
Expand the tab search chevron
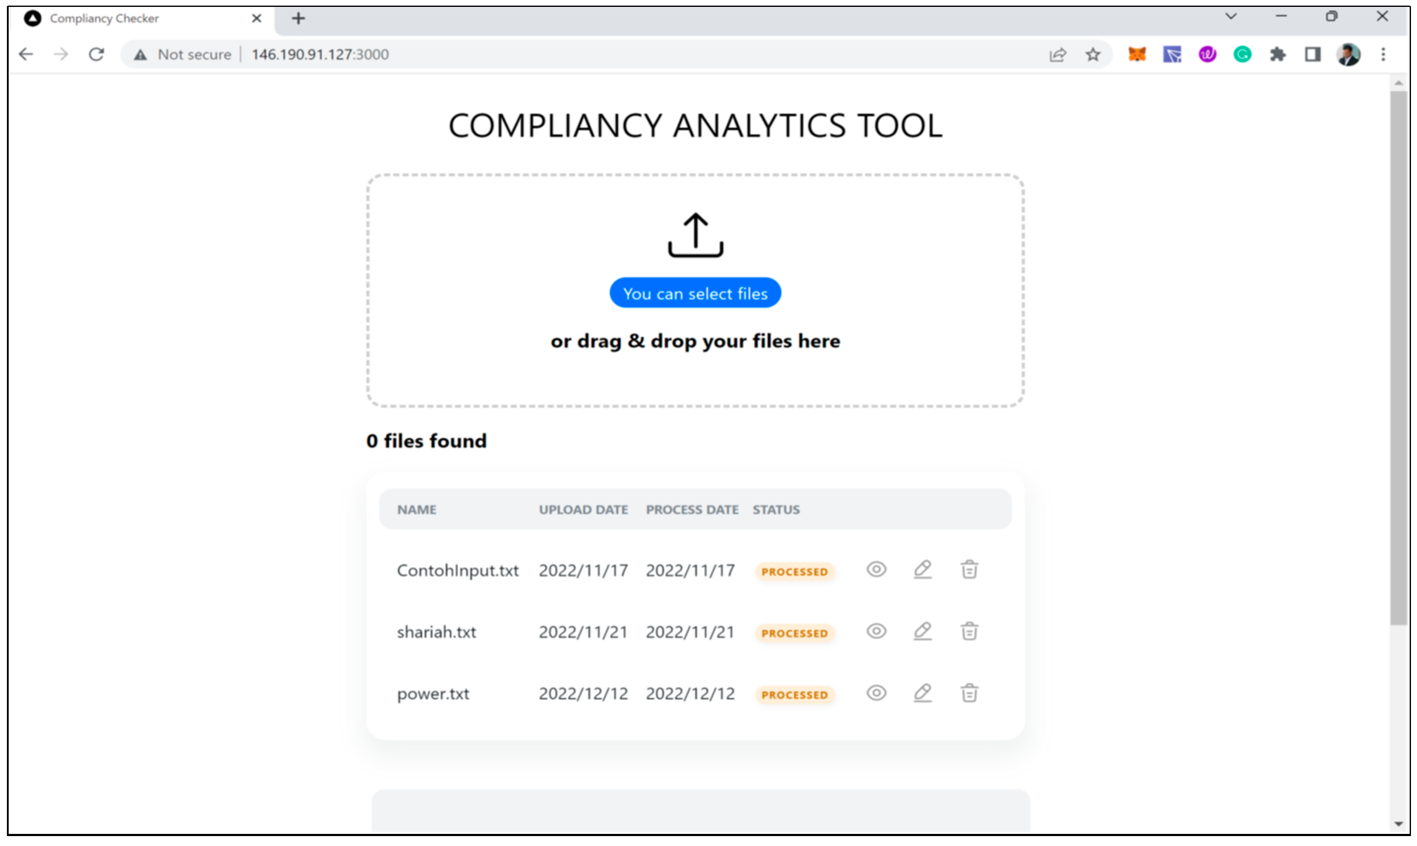click(1231, 16)
